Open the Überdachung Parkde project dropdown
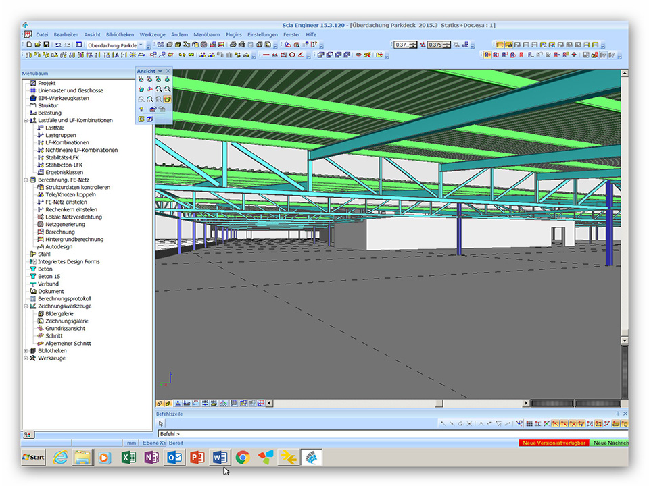The height and width of the screenshot is (486, 649). click(x=141, y=45)
